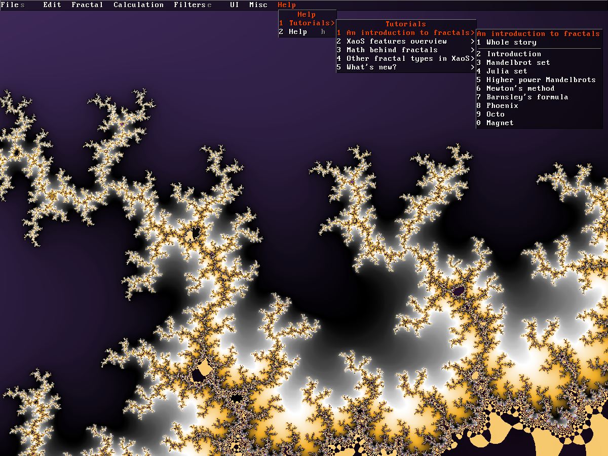Click the Magnet tutorial entry
The image size is (608, 456).
pos(500,123)
